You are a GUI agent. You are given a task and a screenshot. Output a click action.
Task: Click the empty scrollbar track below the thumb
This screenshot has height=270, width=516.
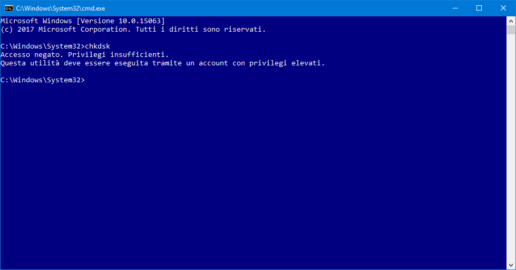511,158
